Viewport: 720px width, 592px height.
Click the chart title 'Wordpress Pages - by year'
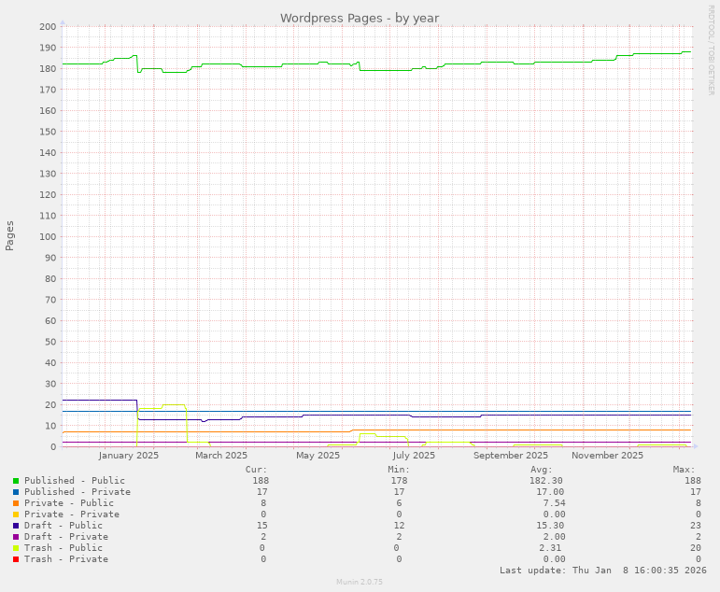[x=360, y=19]
